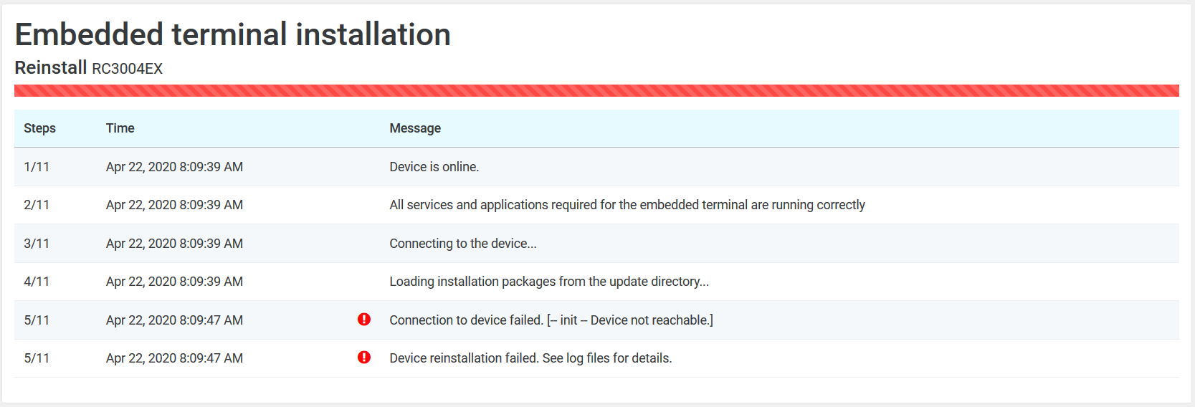Click the 'Connection to device failed' message

[x=551, y=320]
